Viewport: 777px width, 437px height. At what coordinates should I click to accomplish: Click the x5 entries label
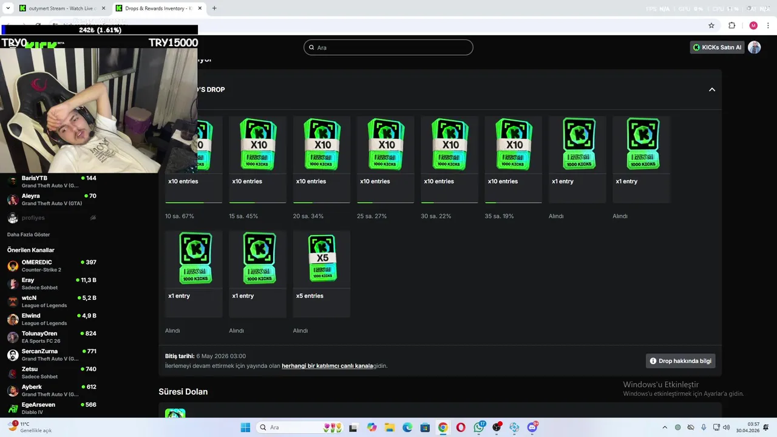310,296
